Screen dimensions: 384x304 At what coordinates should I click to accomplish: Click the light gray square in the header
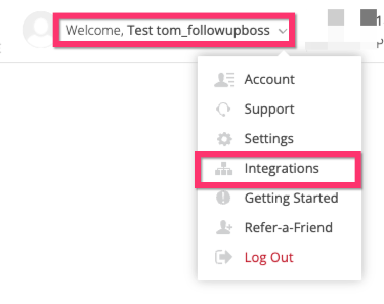coord(336,17)
